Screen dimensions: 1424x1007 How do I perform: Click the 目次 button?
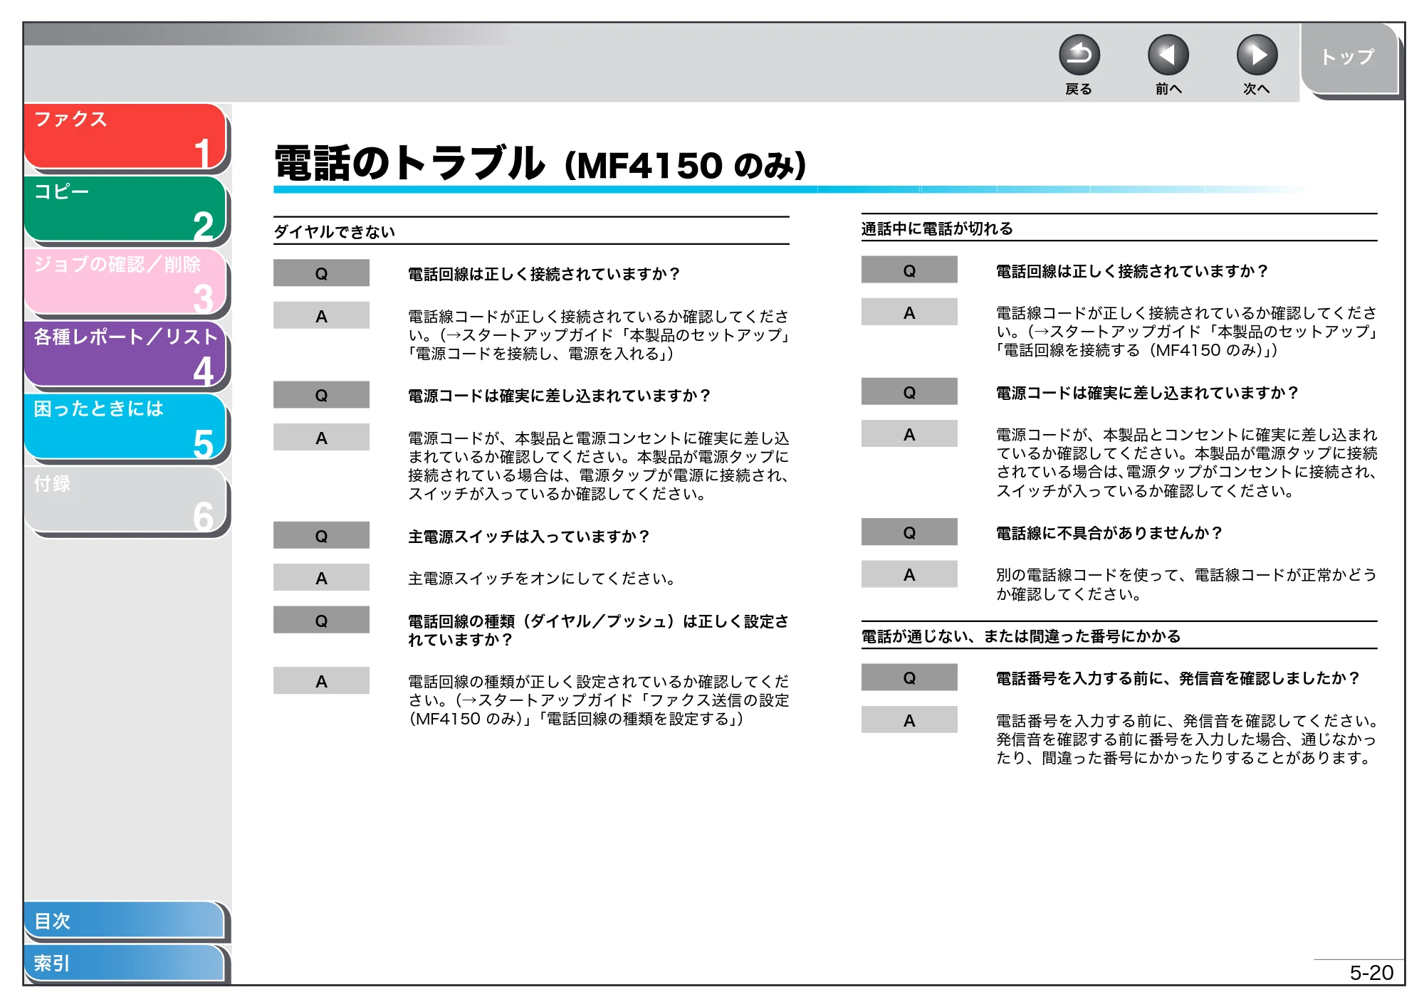tap(124, 920)
